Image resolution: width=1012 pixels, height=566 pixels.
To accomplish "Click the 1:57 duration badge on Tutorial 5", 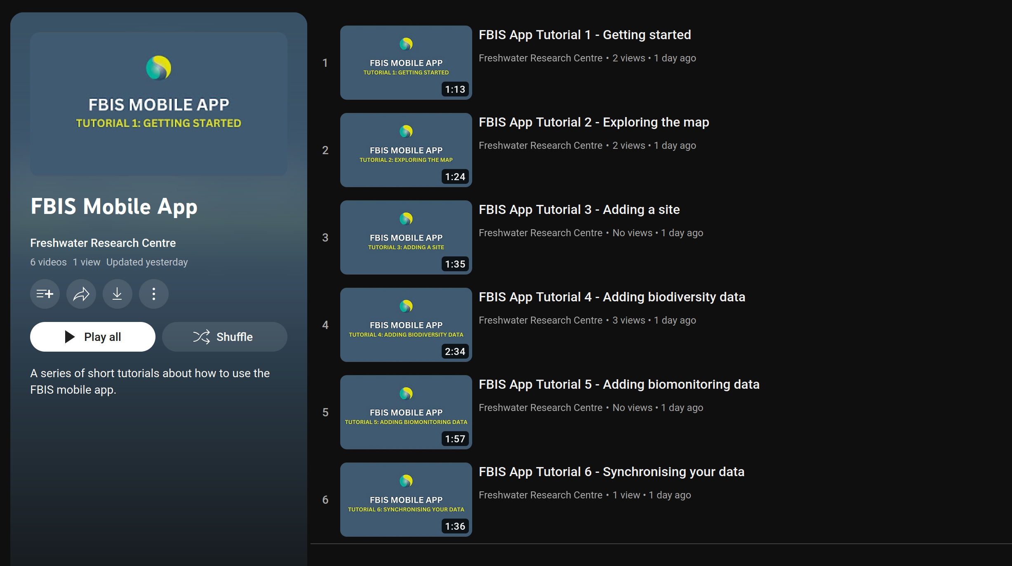I will click(455, 439).
